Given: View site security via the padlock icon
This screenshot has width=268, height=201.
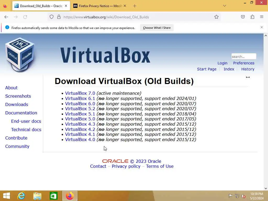Looking at the screenshot, I should pos(59,17).
